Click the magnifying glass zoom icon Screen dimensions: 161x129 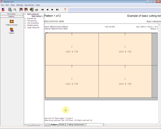click(15, 10)
